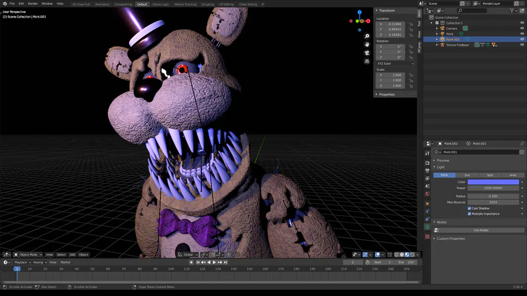Click the Use Nodes button
Screen dimensions: 527x296
coord(481,230)
